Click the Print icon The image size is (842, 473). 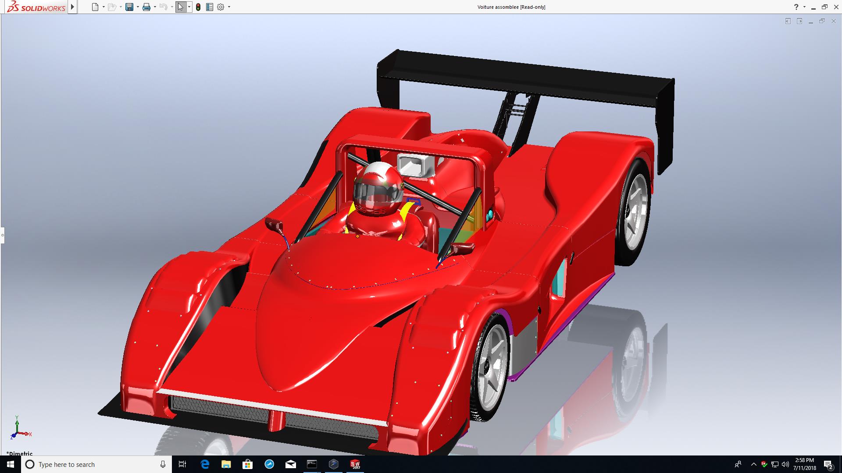[146, 7]
